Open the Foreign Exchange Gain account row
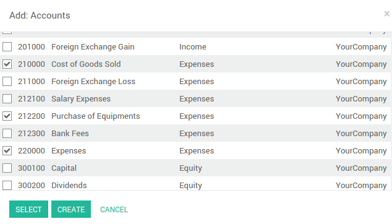Viewport: 392px width, 224px height. coord(195,46)
